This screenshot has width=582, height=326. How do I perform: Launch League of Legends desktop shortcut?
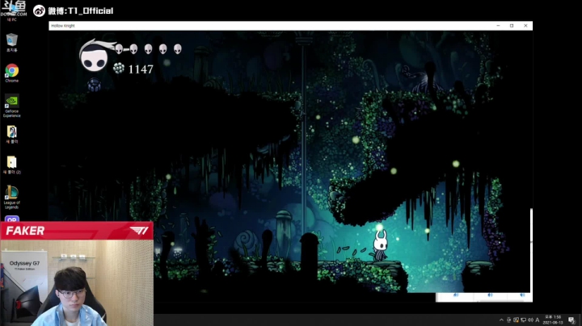12,198
